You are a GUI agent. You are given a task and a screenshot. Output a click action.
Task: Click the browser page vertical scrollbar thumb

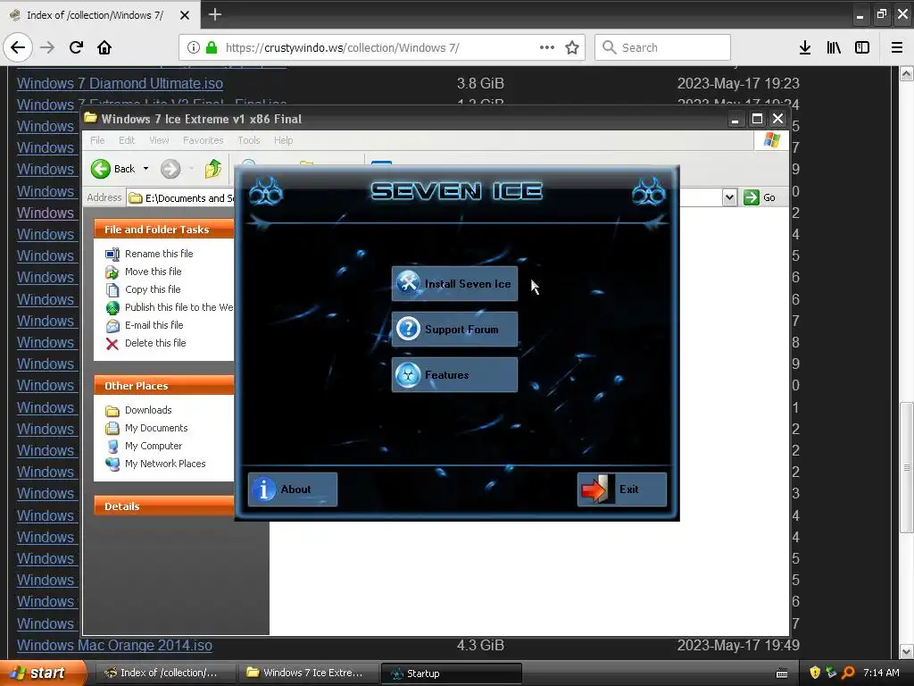coord(906,466)
